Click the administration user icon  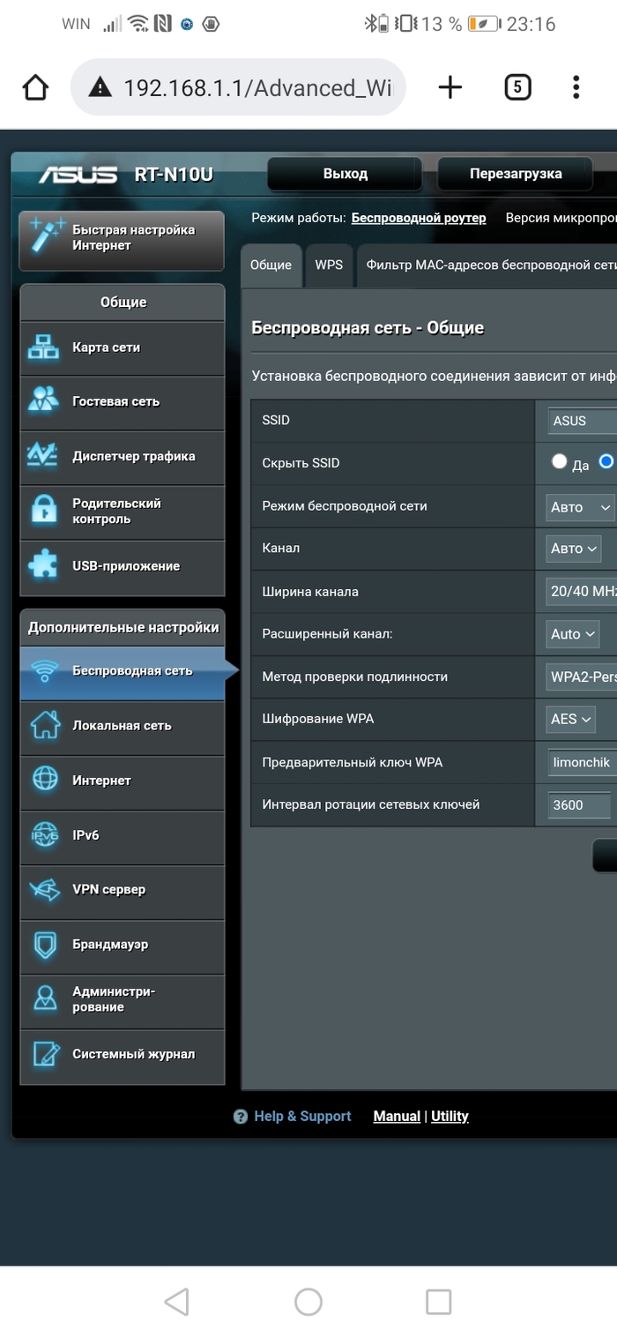[x=44, y=999]
